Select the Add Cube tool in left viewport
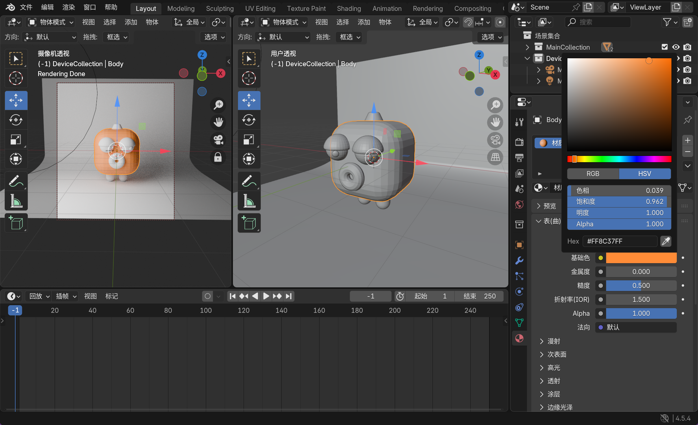This screenshot has width=698, height=425. point(16,223)
